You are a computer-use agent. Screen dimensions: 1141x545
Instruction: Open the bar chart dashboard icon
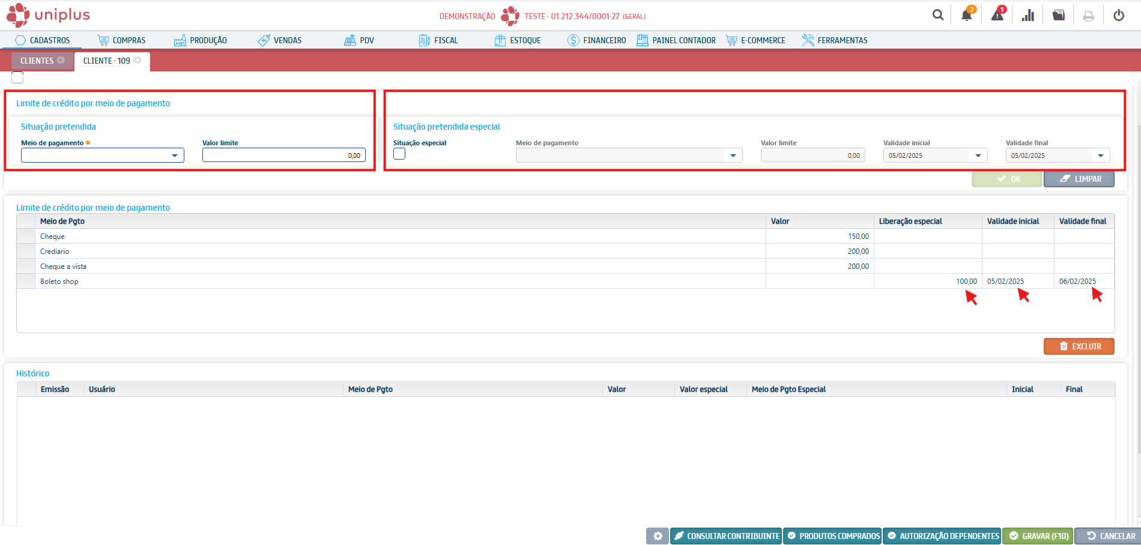click(1028, 16)
